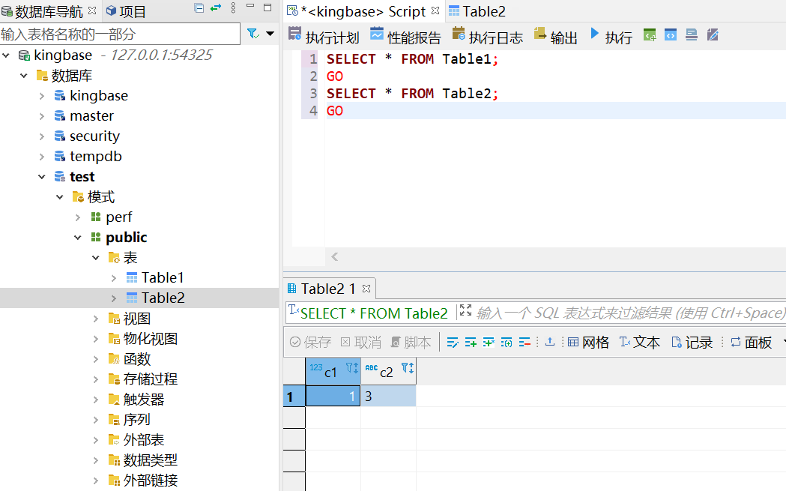Click the 执行 run script button
This screenshot has width=786, height=491.
pos(611,36)
